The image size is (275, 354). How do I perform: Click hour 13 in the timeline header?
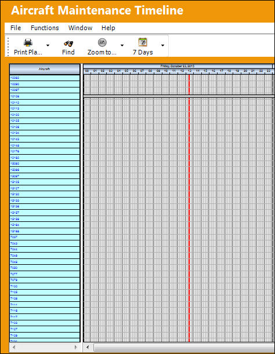coord(190,71)
